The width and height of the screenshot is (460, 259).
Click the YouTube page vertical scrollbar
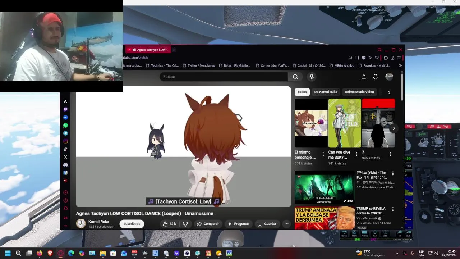(402, 86)
